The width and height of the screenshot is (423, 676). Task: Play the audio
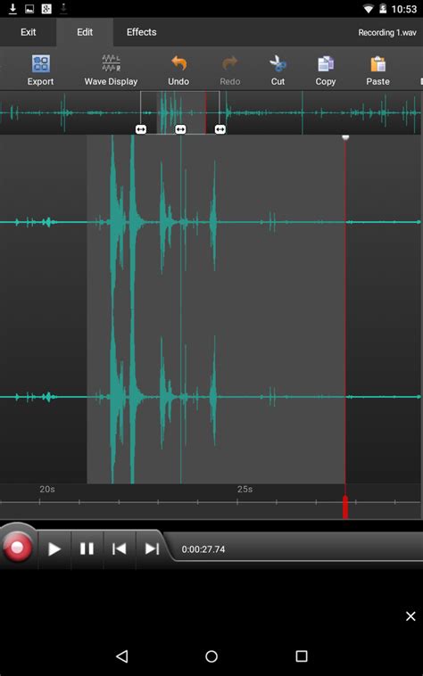[54, 548]
